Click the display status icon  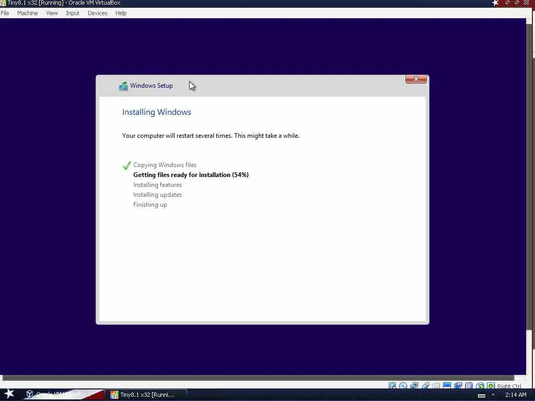tap(447, 386)
